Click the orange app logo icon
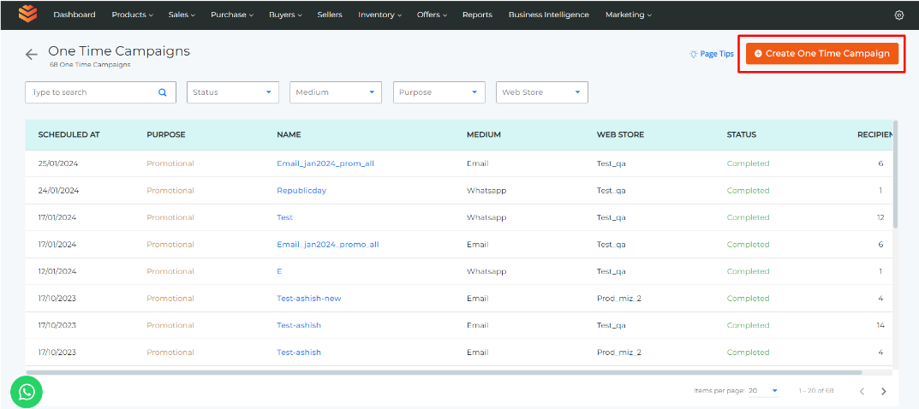The width and height of the screenshot is (919, 409). pos(27,14)
